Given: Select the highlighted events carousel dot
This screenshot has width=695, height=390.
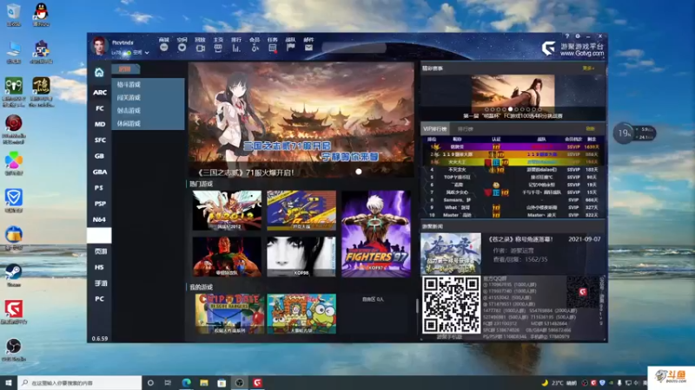Looking at the screenshot, I should click(510, 109).
